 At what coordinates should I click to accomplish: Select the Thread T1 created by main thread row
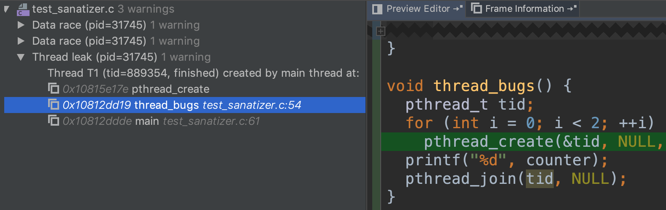203,73
